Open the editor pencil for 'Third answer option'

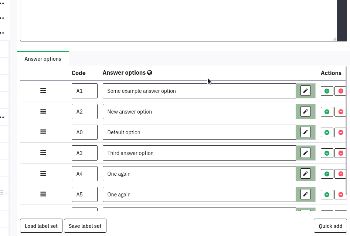pos(306,153)
